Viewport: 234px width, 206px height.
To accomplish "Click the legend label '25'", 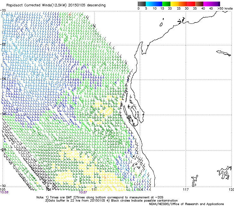I will tap(179, 9).
